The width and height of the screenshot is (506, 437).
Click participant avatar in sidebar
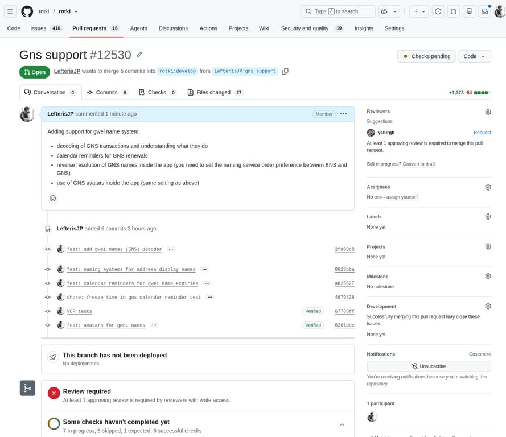point(372,417)
